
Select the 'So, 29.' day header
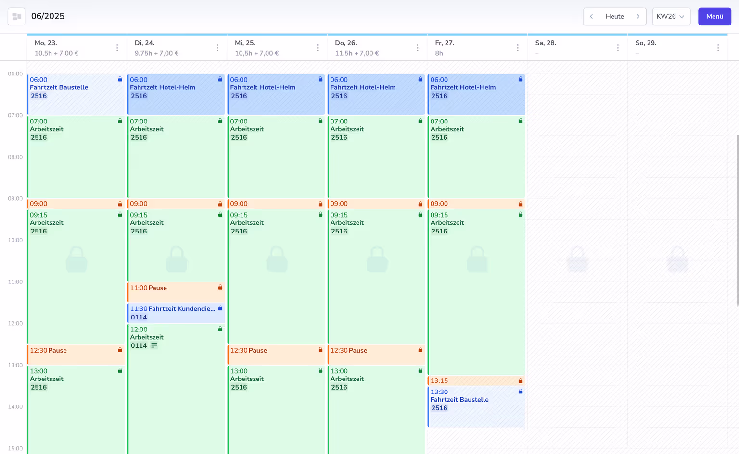click(646, 43)
